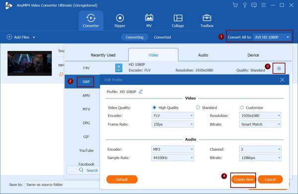Switch to Video tab
This screenshot has width=298, height=194.
click(x=153, y=55)
